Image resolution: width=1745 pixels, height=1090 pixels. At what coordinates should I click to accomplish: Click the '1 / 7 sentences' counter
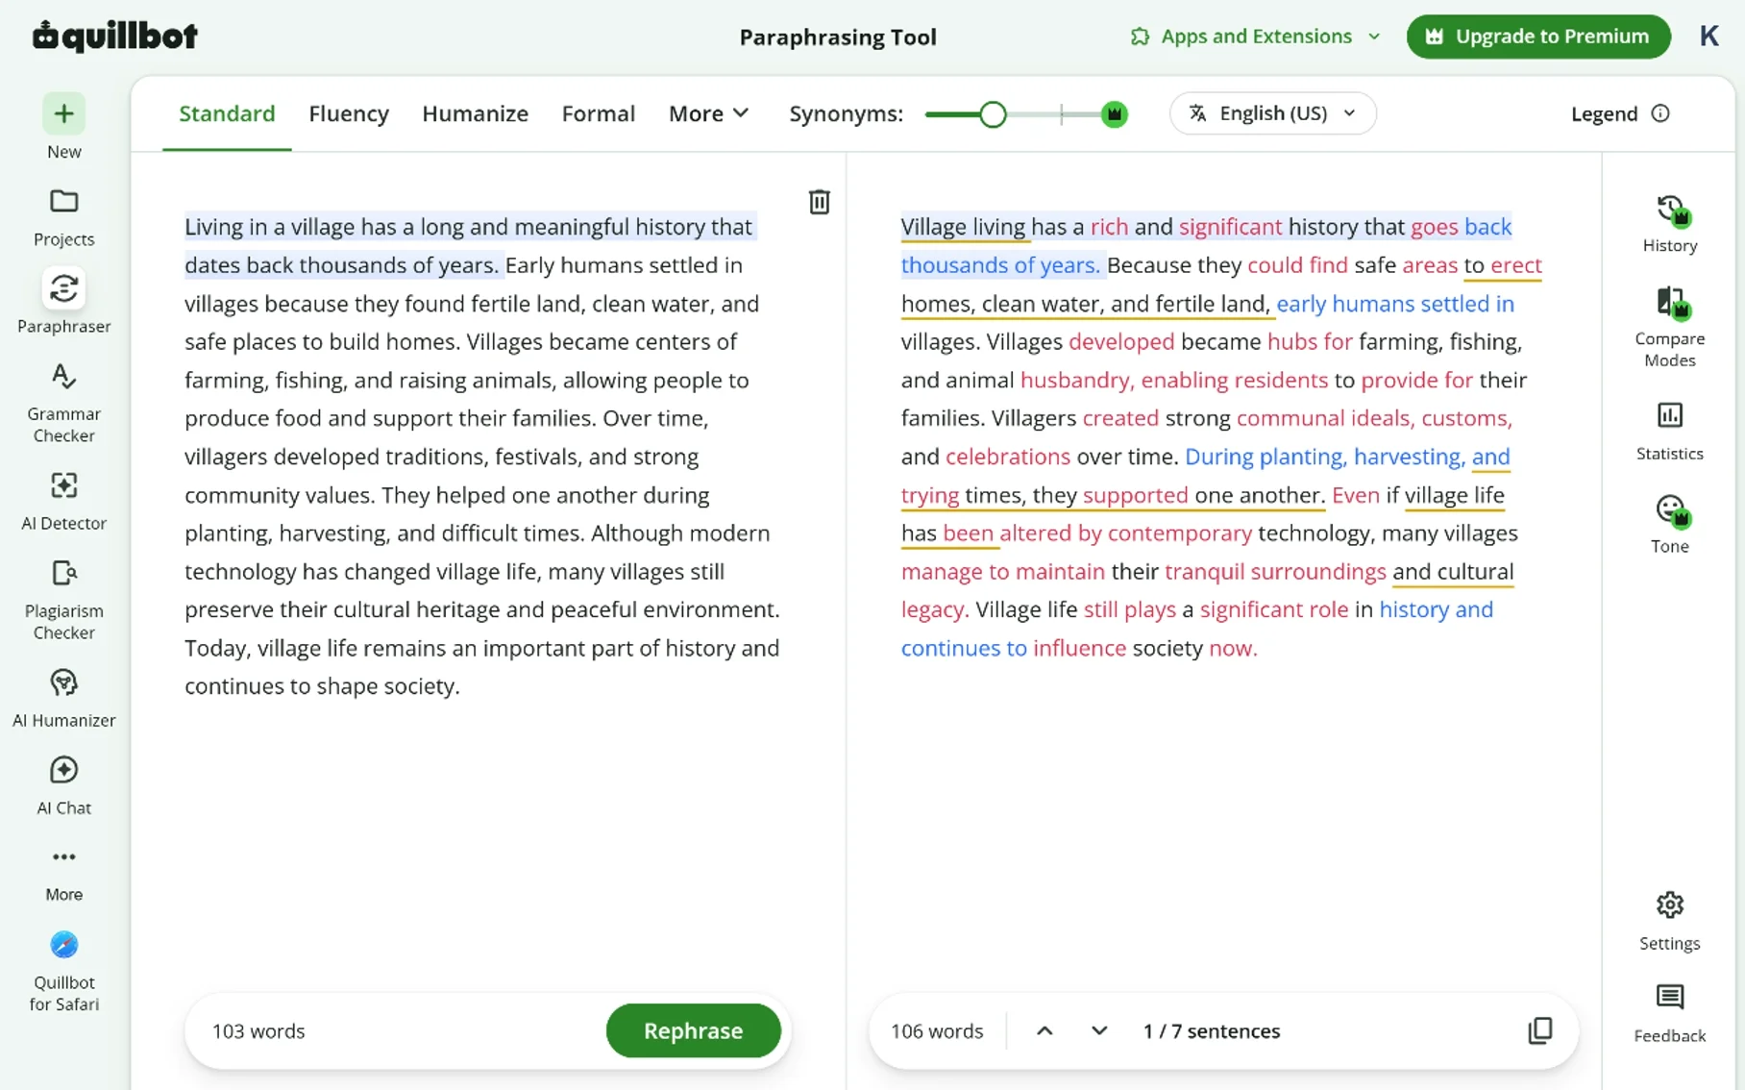(x=1211, y=1030)
